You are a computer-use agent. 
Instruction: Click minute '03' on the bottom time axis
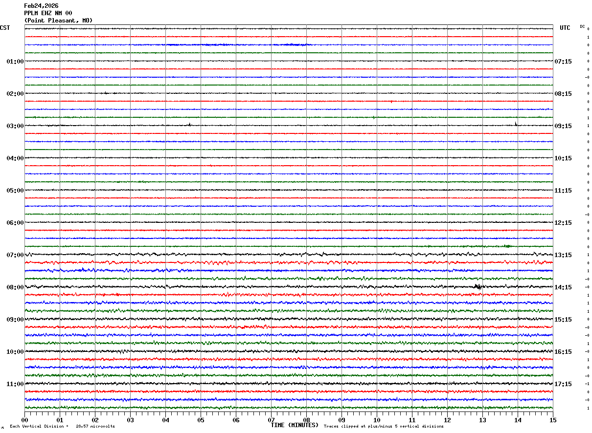(x=130, y=420)
